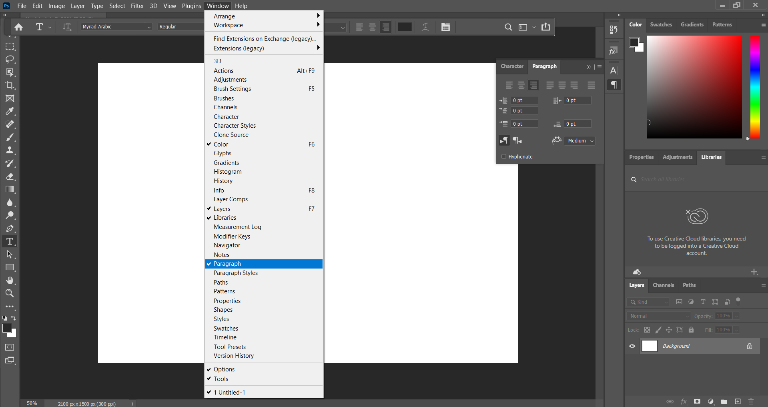Open the Myriad Arabic font dropdown

coord(149,27)
